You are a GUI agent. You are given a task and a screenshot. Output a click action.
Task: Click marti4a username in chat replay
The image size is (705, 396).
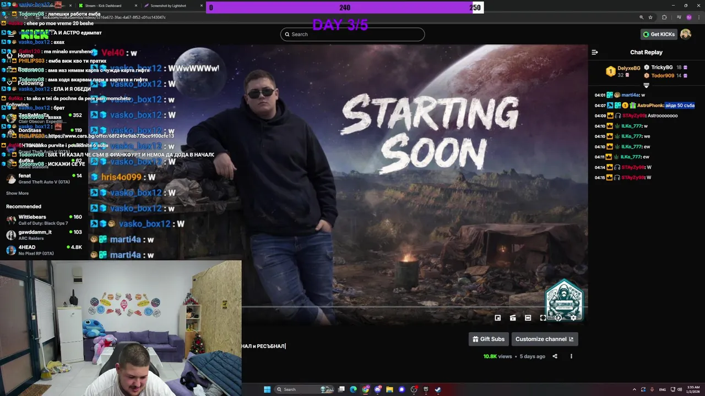tap(630, 95)
